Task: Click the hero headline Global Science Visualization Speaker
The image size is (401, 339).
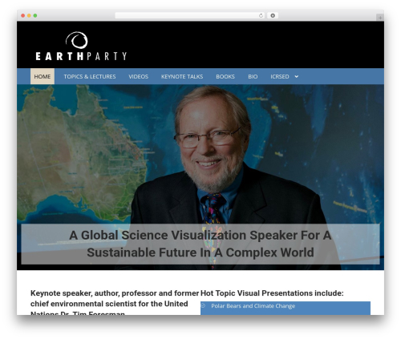Action: tap(200, 244)
